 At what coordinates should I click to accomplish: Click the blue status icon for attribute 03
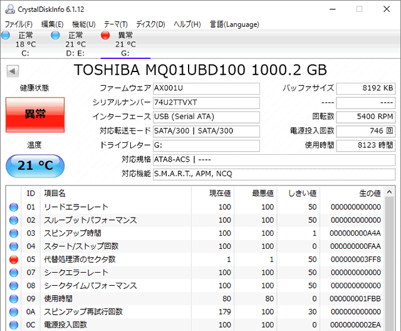pos(14,233)
